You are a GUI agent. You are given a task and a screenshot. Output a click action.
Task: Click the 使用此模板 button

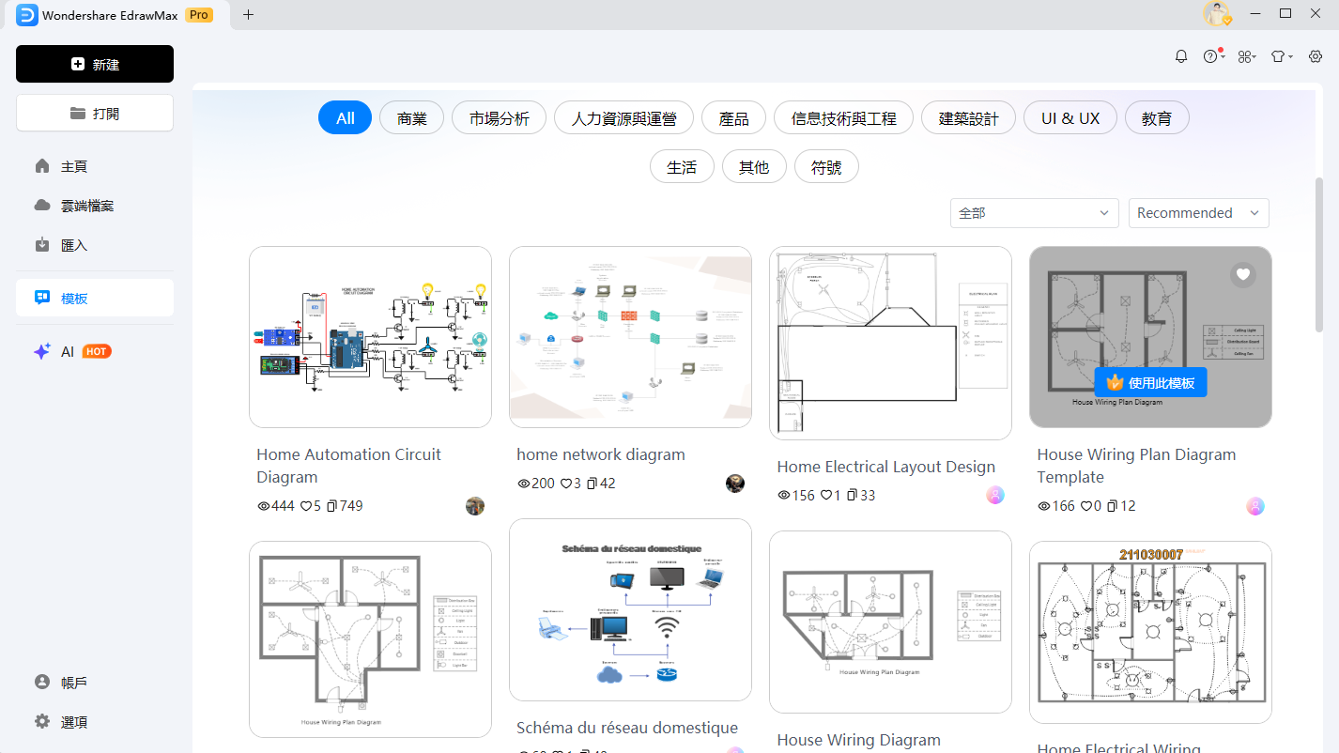coord(1150,382)
